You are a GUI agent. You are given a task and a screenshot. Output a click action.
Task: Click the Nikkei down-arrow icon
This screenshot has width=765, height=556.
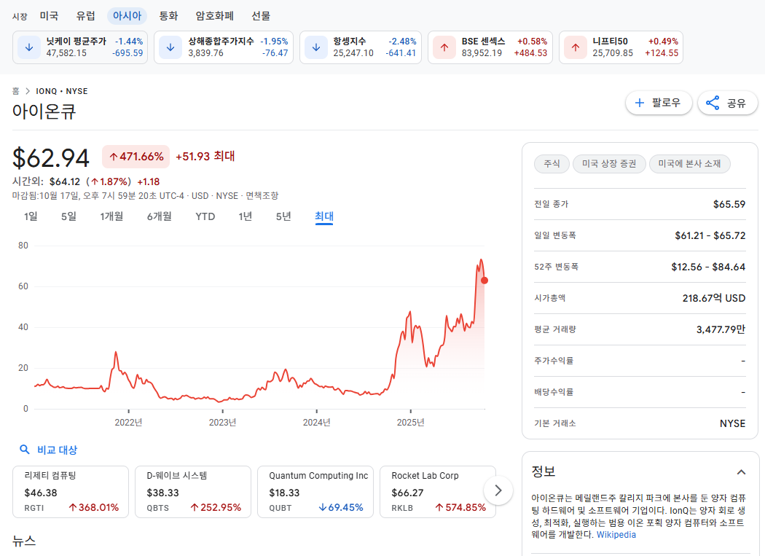29,47
